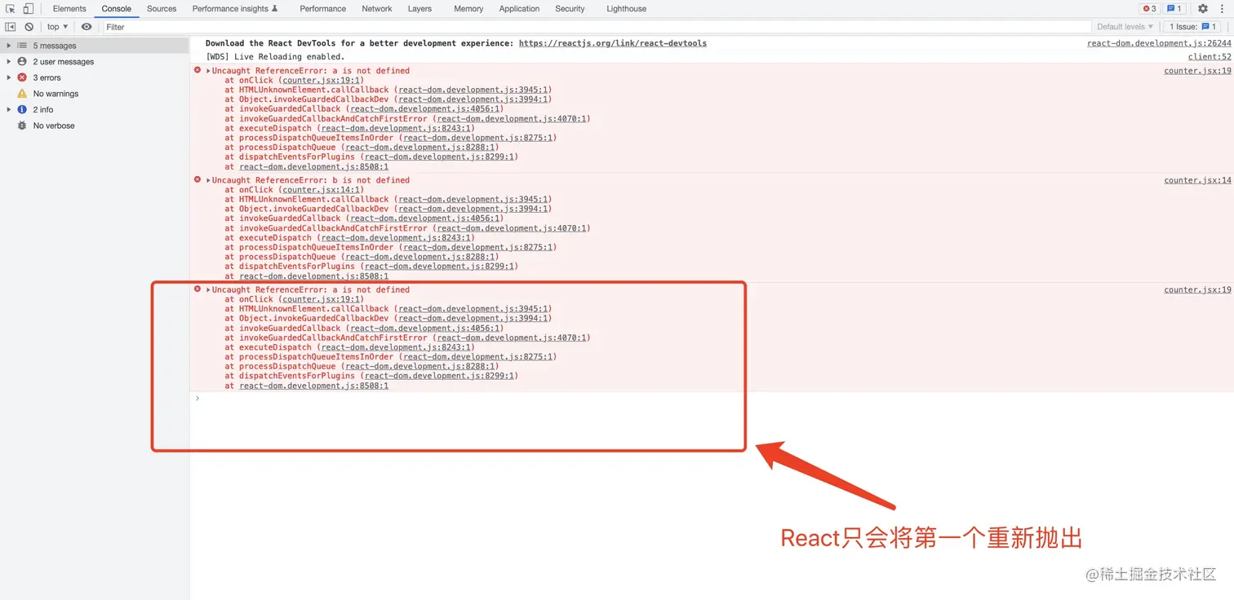
Task: Switch to the Application tab
Action: (x=519, y=8)
